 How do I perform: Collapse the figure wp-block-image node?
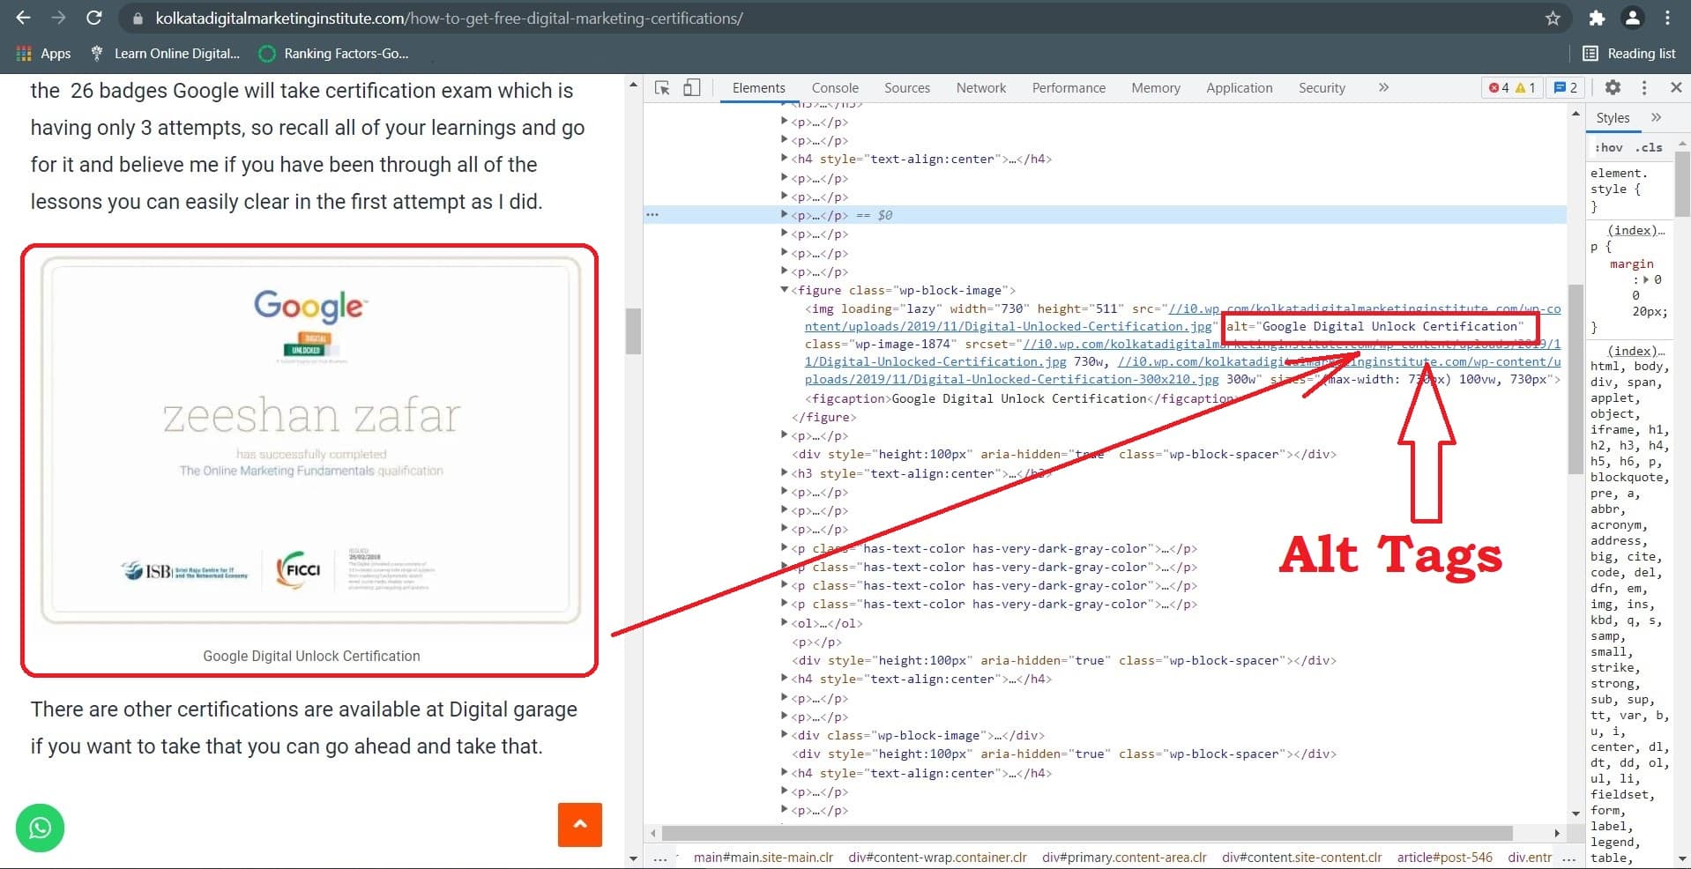[784, 290]
